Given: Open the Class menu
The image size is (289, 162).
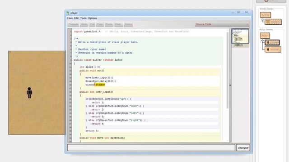Looking at the screenshot, I should tap(70, 18).
